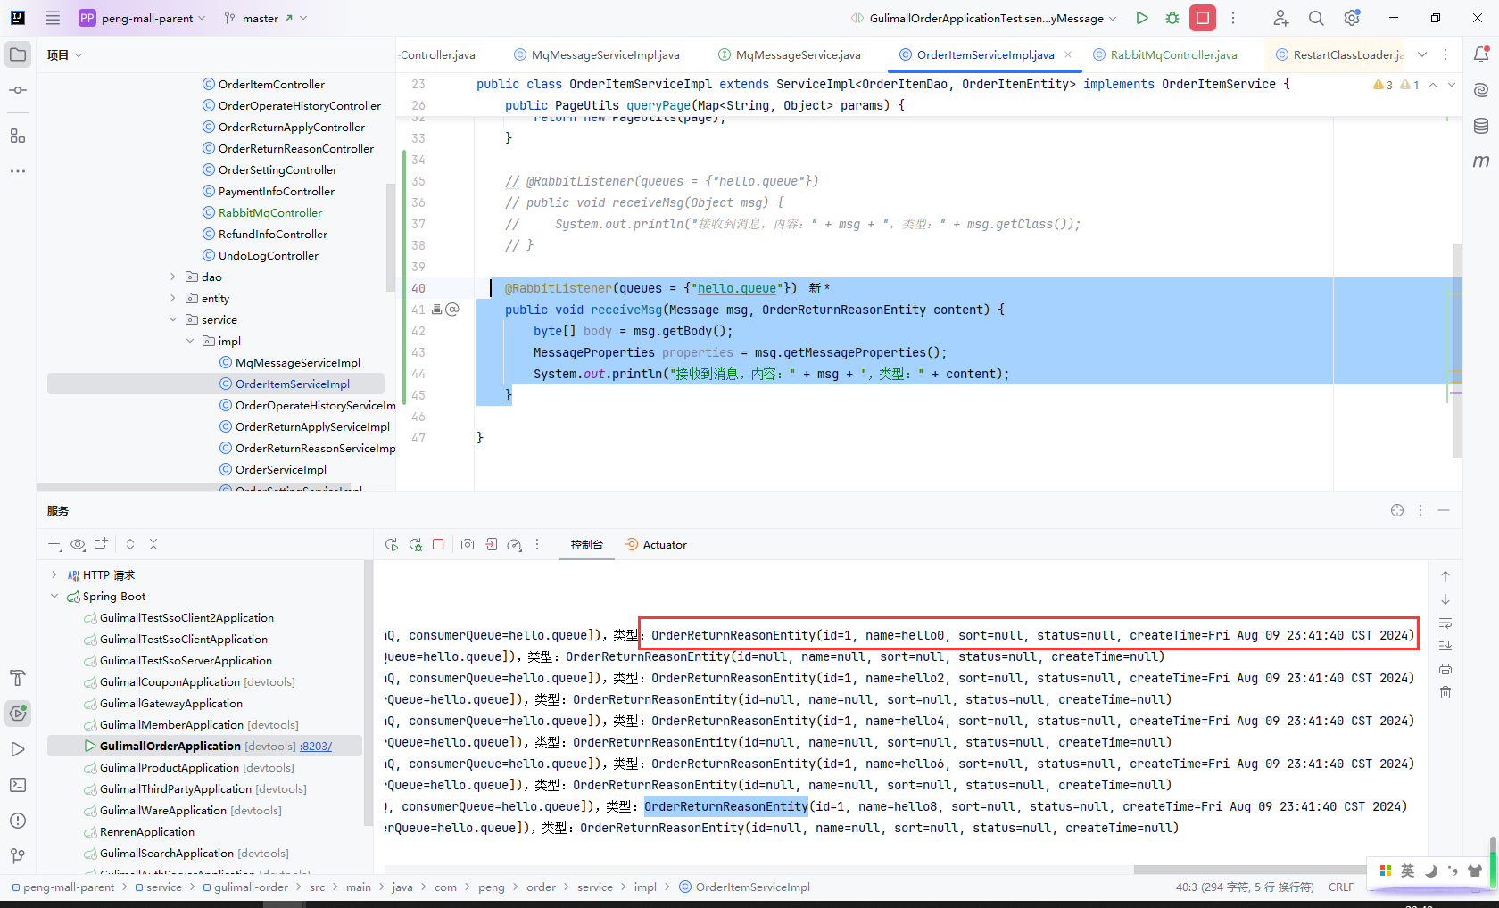This screenshot has height=908, width=1499.
Task: Stop the running process in top toolbar
Action: click(1203, 18)
